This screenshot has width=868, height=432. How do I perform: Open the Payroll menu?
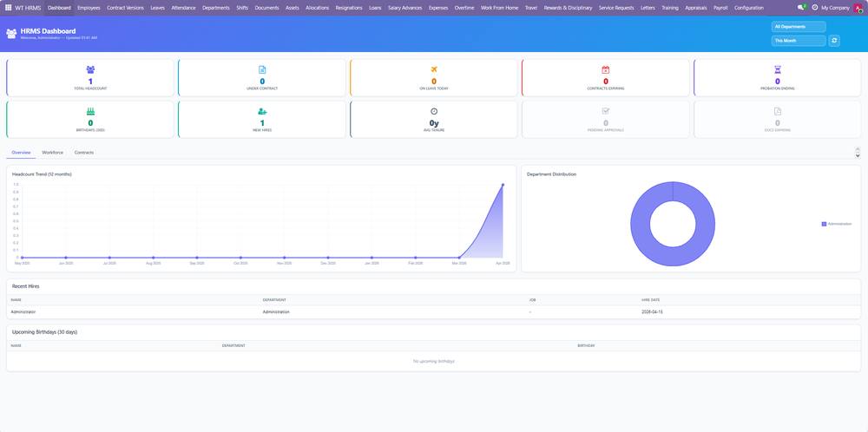(720, 8)
